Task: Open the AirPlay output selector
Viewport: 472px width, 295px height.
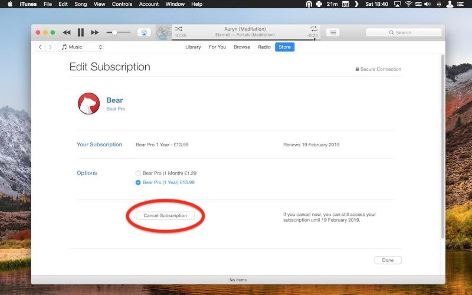Action: (x=143, y=32)
